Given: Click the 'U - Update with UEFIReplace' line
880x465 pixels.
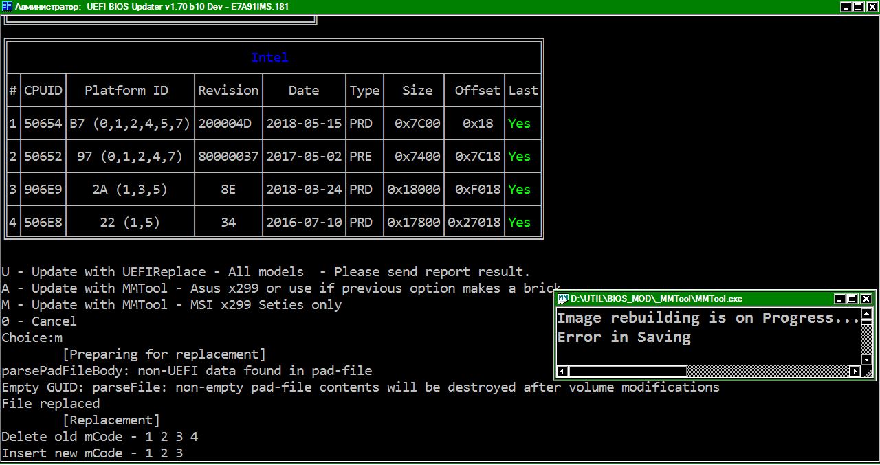Looking at the screenshot, I should pyautogui.click(x=266, y=272).
